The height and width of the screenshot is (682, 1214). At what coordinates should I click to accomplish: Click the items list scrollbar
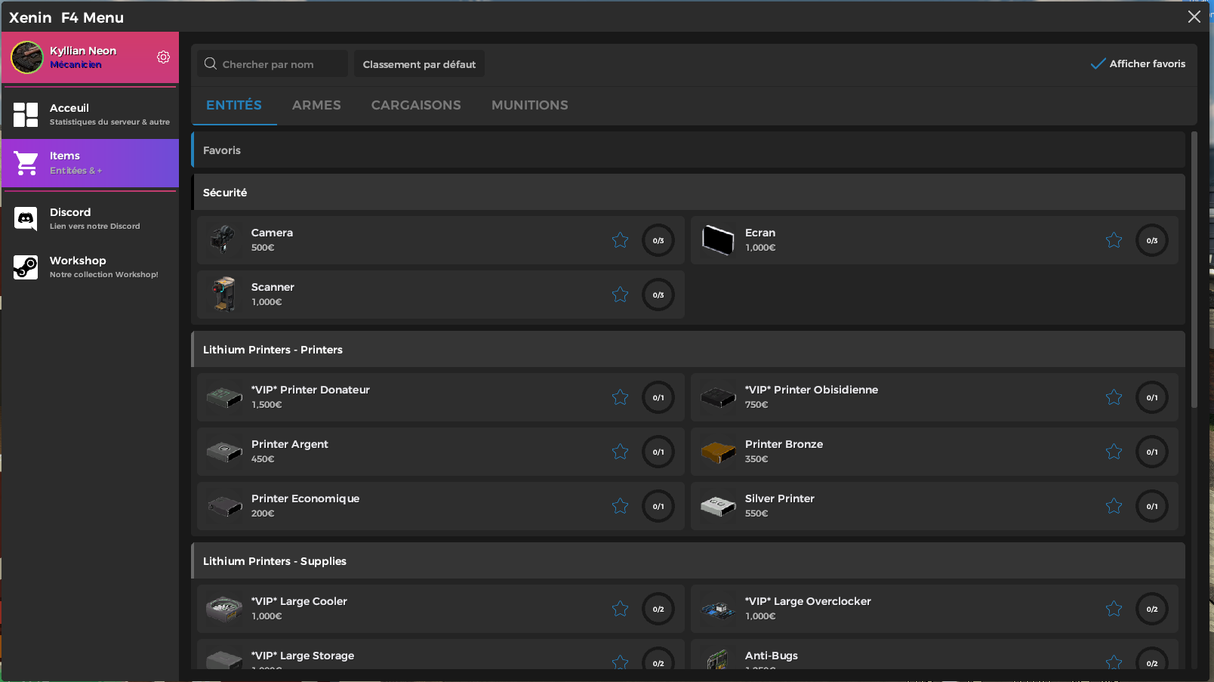1194,270
